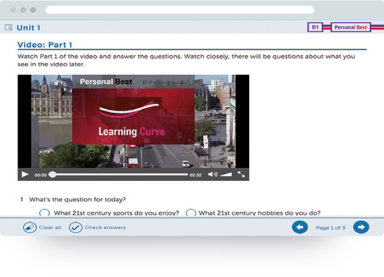This screenshot has width=384, height=277.
Task: Advance to next page with right arrow
Action: 361,227
